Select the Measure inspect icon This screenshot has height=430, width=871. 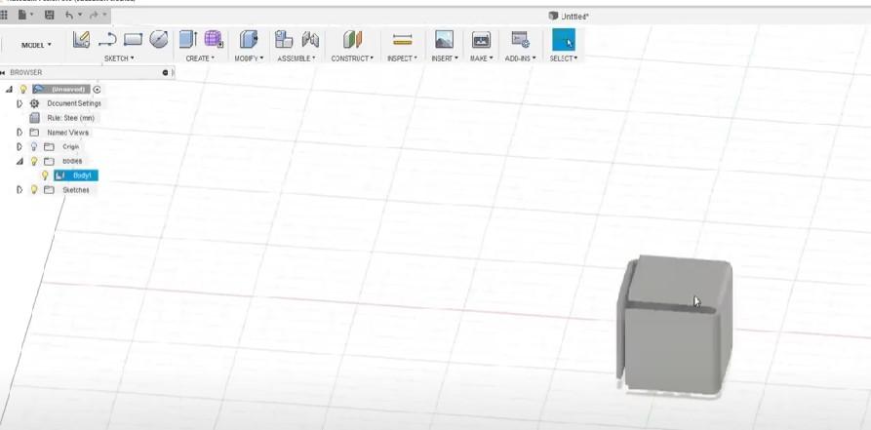tap(402, 39)
